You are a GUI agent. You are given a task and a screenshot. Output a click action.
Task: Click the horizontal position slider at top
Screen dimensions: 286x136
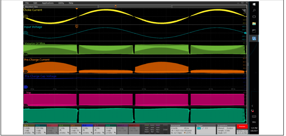[x=115, y=6]
